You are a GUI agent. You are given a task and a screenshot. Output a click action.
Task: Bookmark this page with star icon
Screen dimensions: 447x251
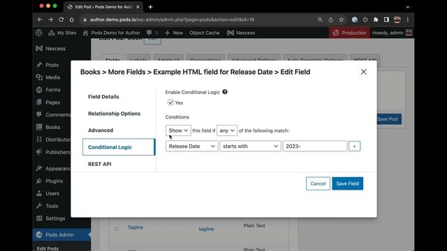(342, 20)
